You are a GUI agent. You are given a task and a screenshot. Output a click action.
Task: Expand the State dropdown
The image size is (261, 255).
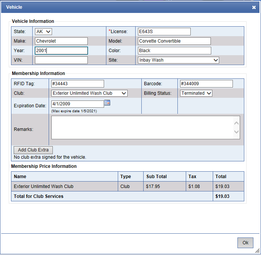[43, 32]
